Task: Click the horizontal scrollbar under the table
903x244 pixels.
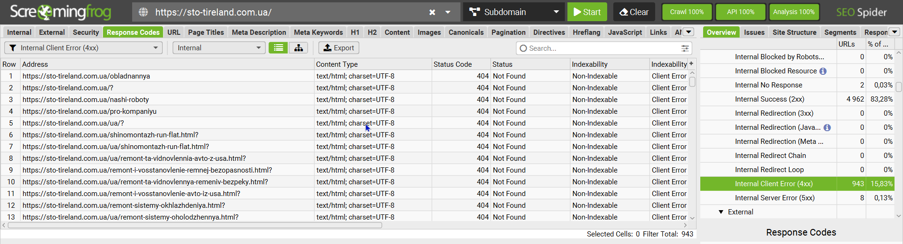Action: 195,226
